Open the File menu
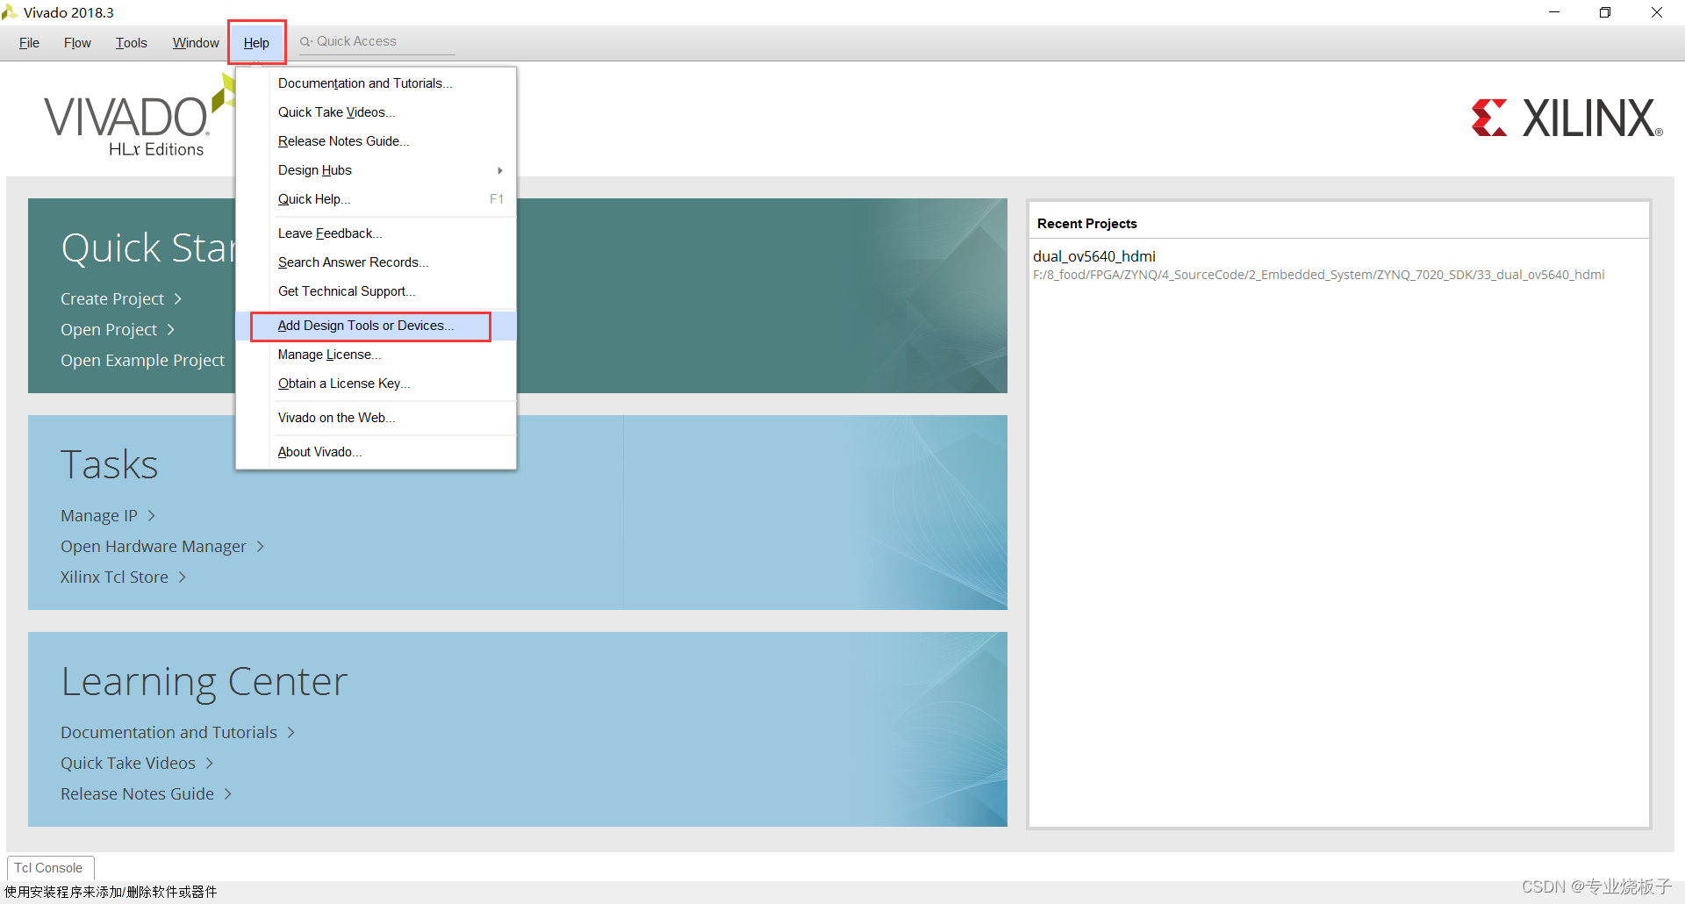Image resolution: width=1685 pixels, height=904 pixels. (29, 43)
